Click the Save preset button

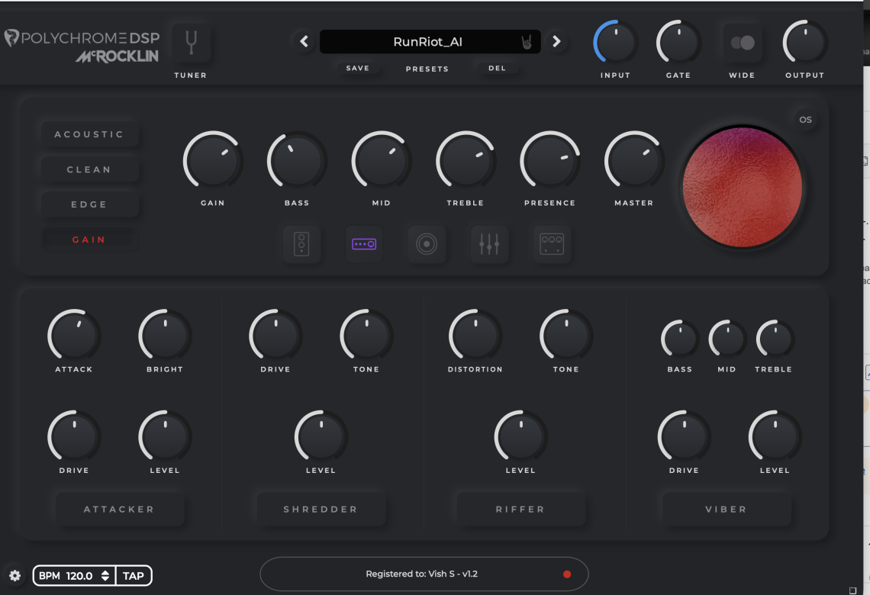pos(358,68)
